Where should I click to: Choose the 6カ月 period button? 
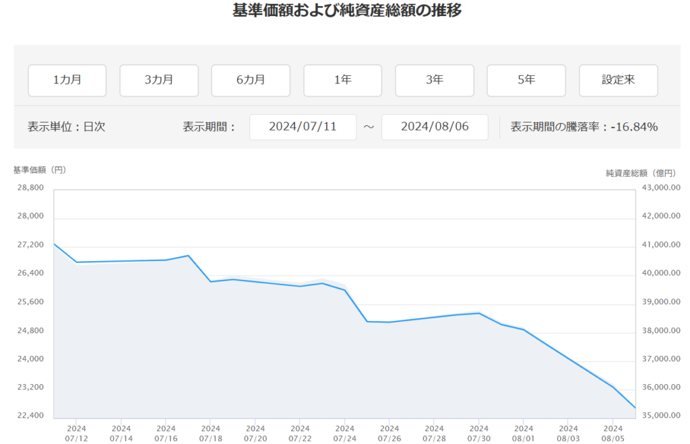pyautogui.click(x=251, y=80)
